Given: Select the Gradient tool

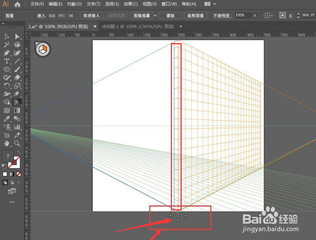Looking at the screenshot, I should pos(17,111).
